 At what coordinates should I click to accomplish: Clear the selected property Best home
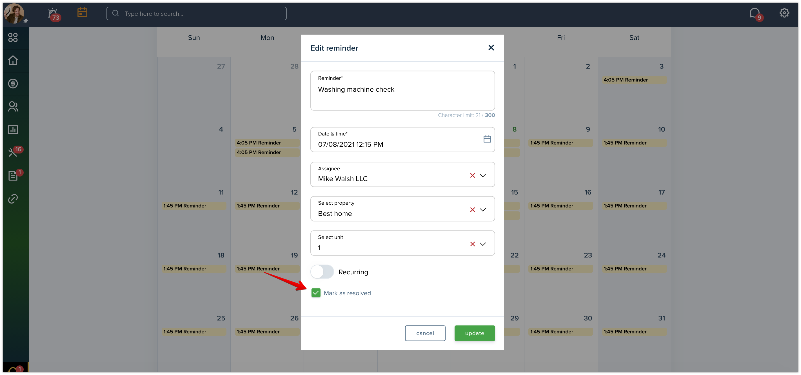click(472, 210)
